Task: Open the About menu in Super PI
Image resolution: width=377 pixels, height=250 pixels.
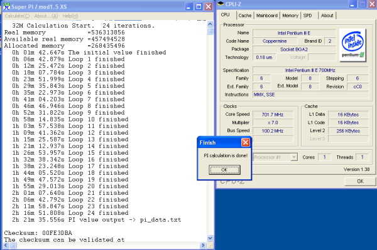Action: pos(46,16)
